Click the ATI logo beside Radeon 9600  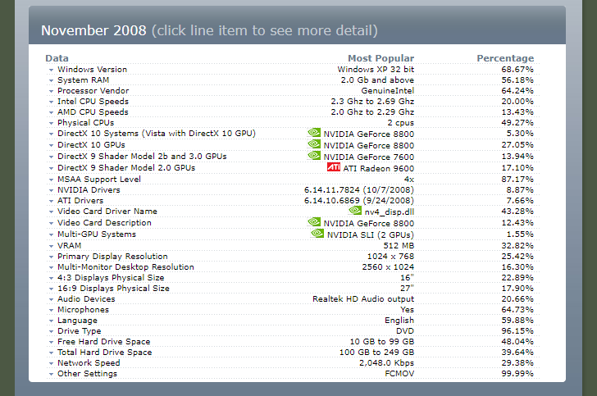click(334, 166)
